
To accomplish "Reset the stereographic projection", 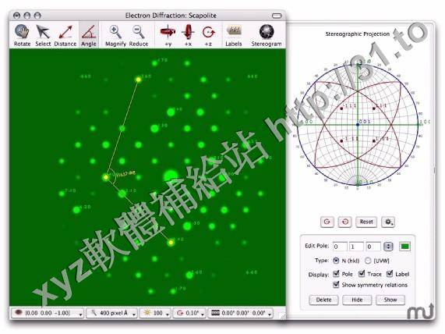I will 366,222.
